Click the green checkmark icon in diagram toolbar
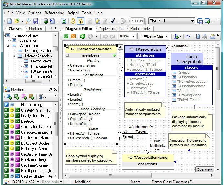The width and height of the screenshot is (224, 185). (66, 36)
